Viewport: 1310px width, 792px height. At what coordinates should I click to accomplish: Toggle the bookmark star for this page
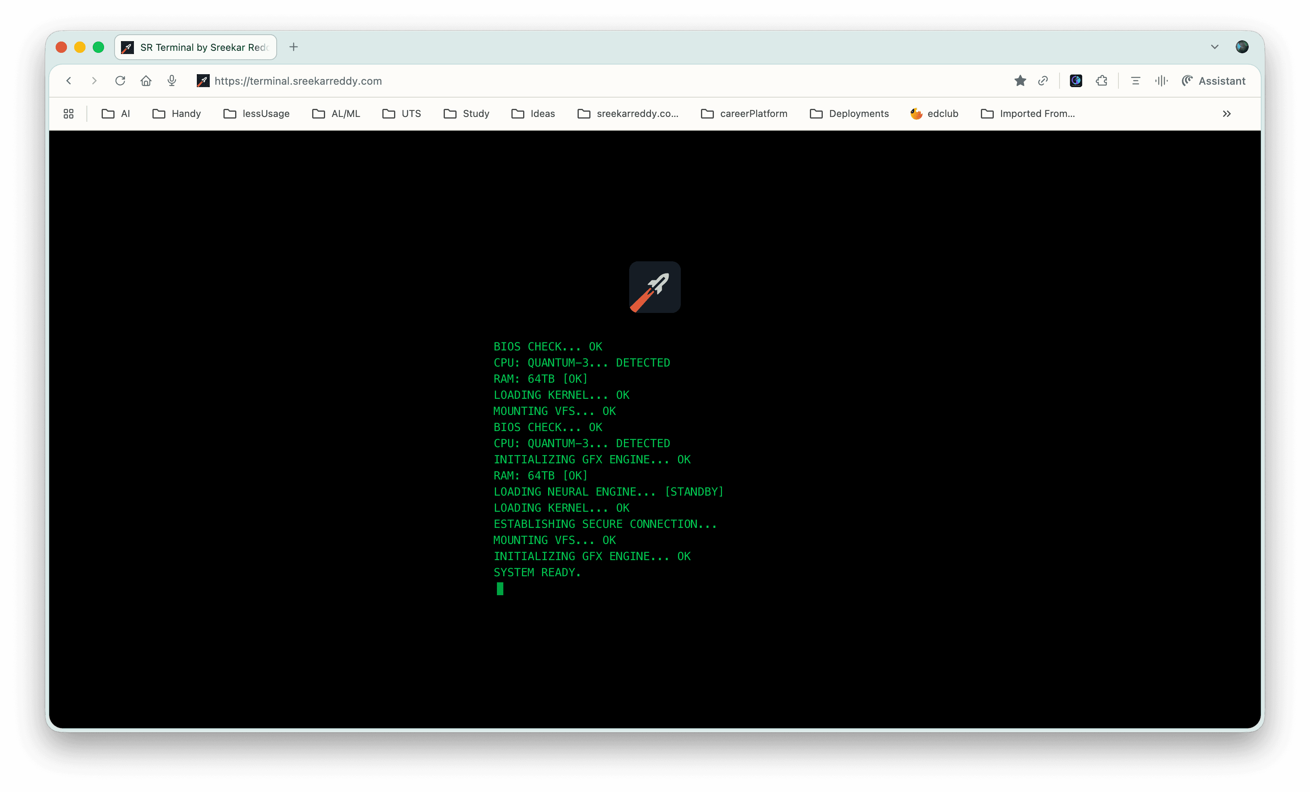pos(1020,81)
